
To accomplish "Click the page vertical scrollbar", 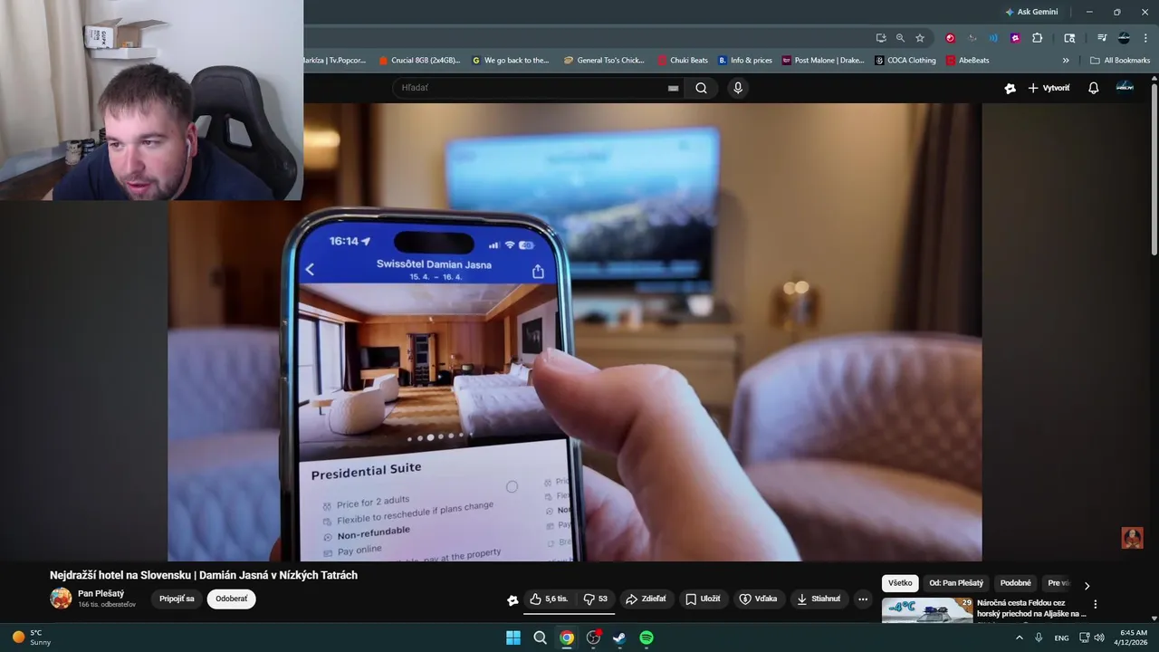I will tap(1154, 168).
